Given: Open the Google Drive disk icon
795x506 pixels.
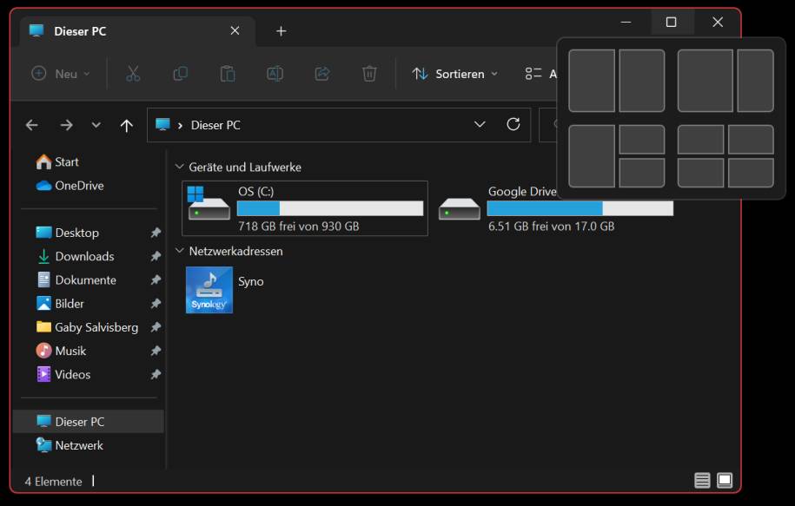Looking at the screenshot, I should [x=460, y=208].
